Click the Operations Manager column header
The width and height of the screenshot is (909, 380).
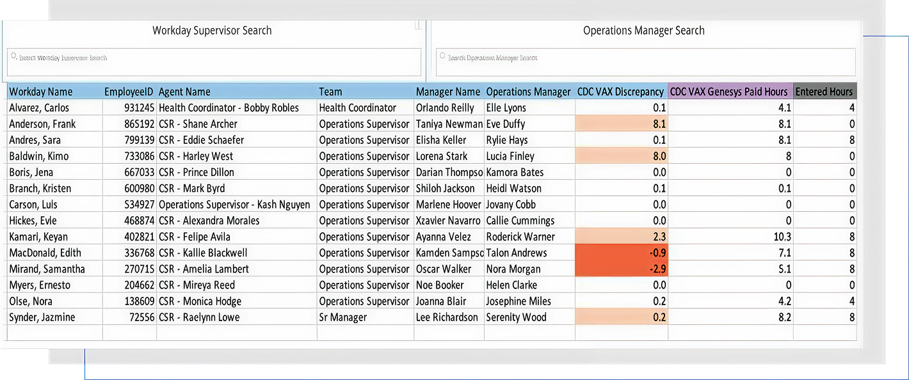529,91
